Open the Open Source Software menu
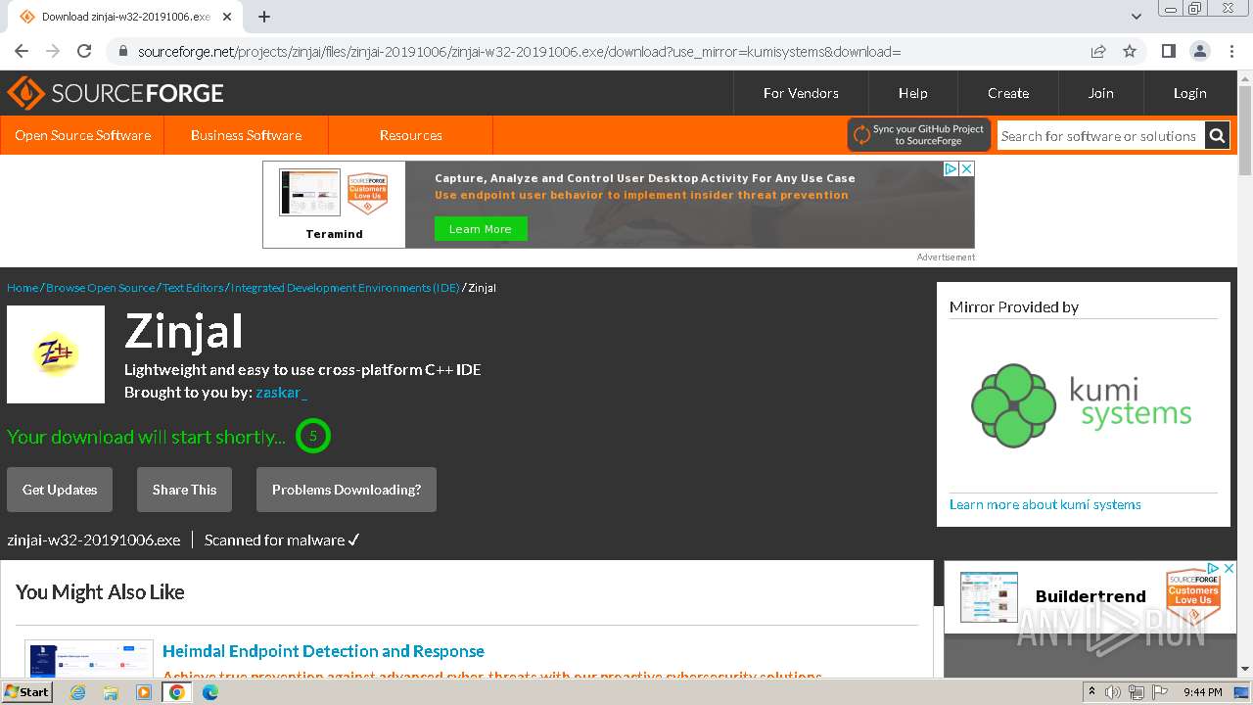Viewport: 1253px width, 705px height. (82, 135)
